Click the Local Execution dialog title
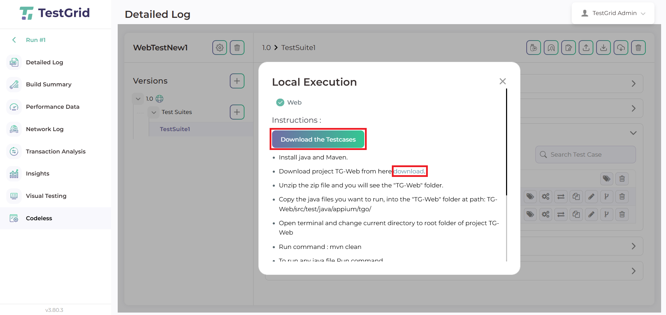Image resolution: width=666 pixels, height=315 pixels. 314,82
